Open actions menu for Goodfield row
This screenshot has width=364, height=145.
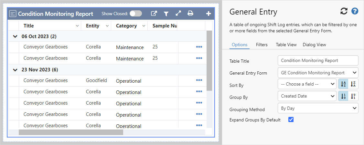pos(199,80)
